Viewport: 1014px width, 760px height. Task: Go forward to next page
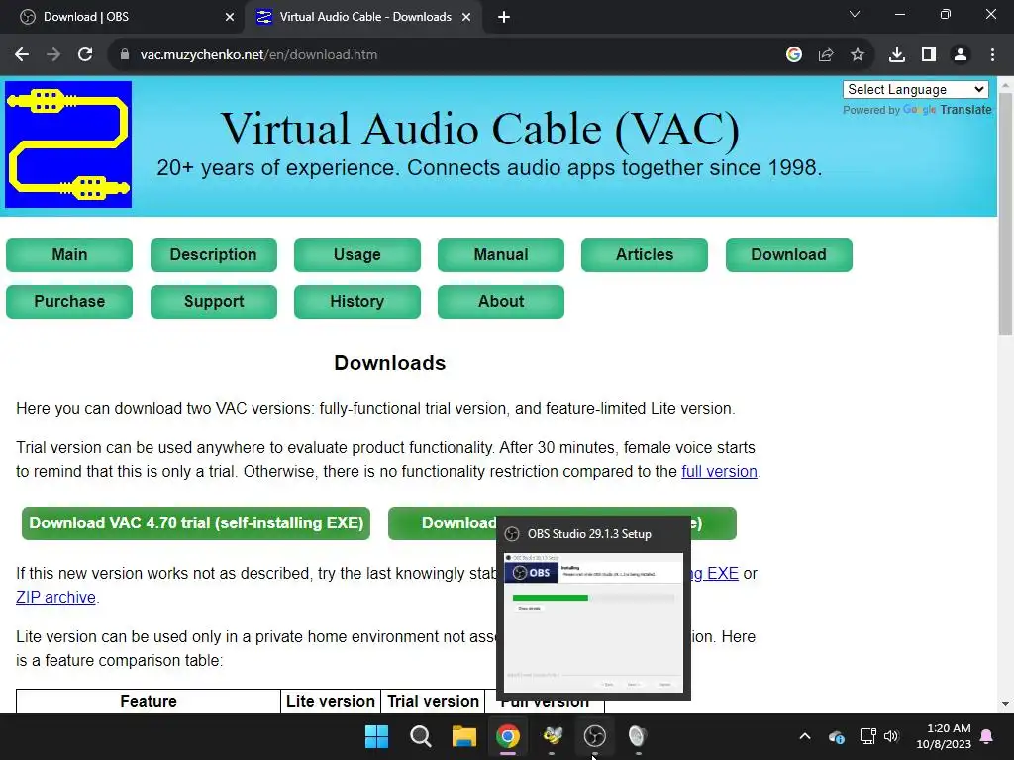pyautogui.click(x=53, y=55)
